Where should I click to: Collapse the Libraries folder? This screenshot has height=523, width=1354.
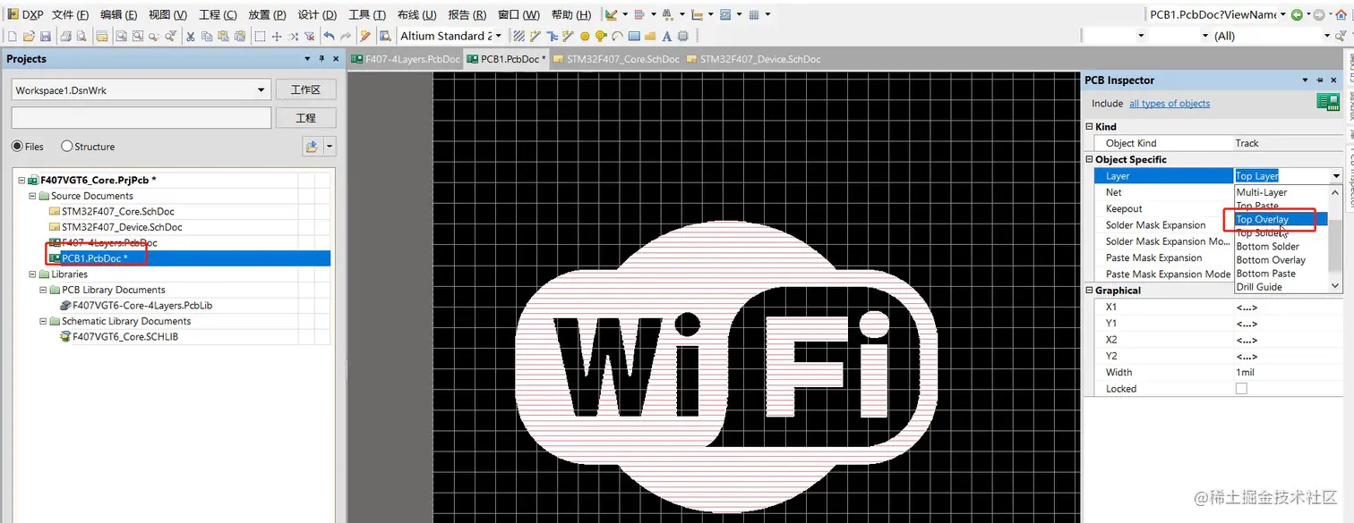pyautogui.click(x=32, y=274)
